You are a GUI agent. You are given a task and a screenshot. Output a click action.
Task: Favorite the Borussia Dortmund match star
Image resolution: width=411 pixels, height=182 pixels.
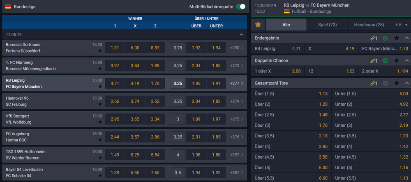coord(100,51)
